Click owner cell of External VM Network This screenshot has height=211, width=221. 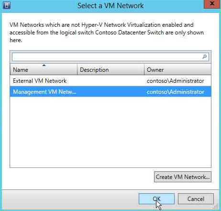click(x=176, y=81)
